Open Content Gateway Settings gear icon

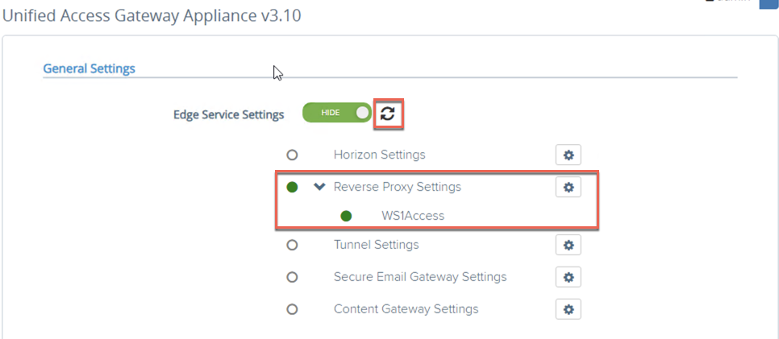coord(569,309)
